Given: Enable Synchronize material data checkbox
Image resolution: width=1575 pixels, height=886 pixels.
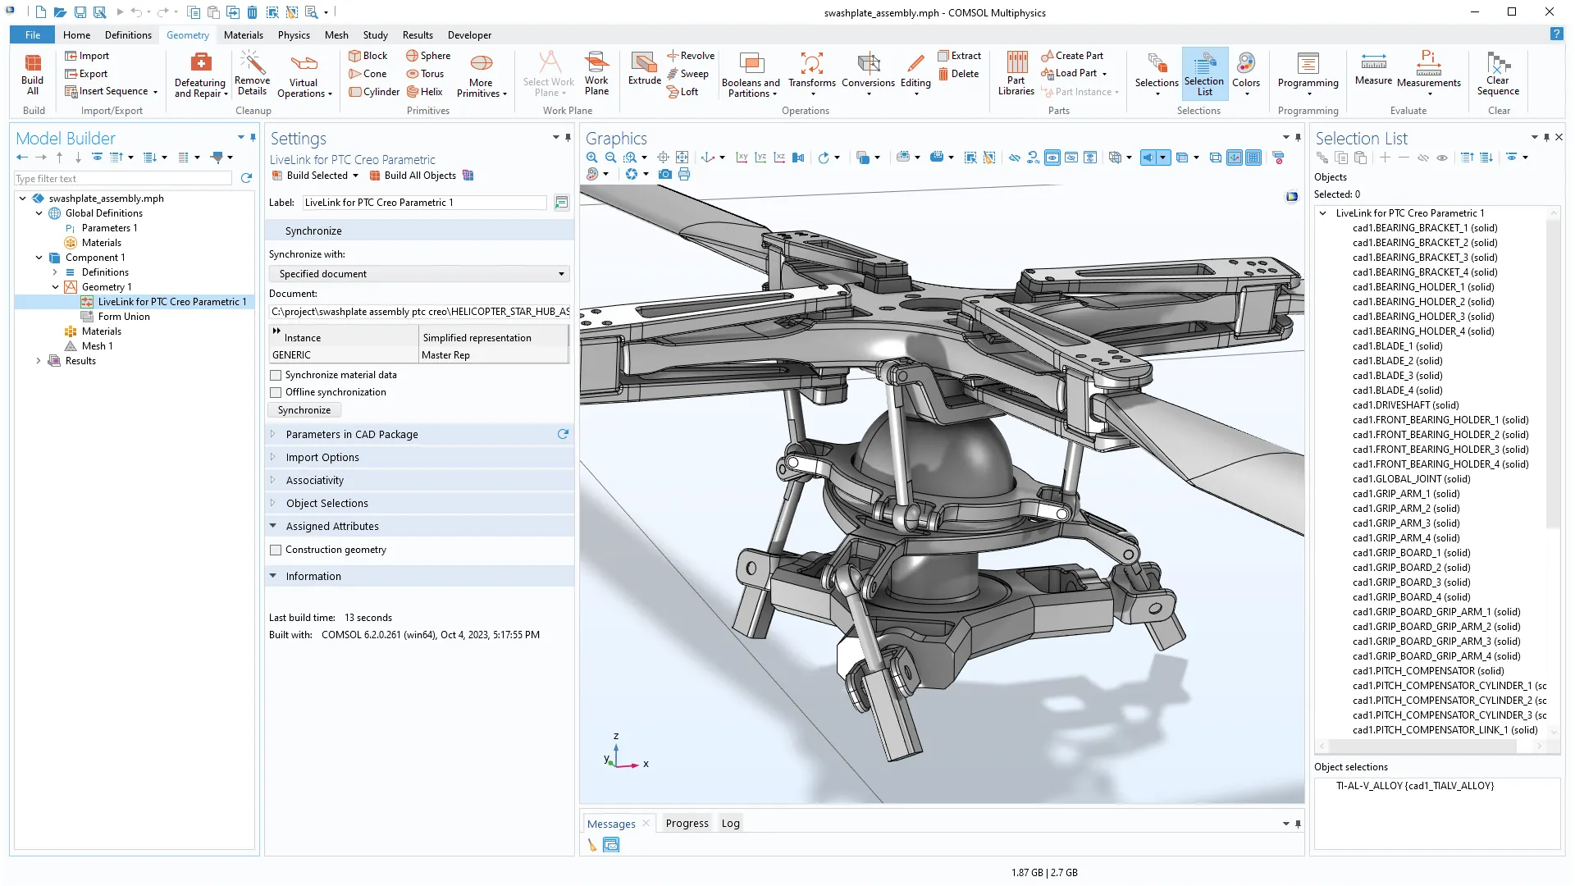Looking at the screenshot, I should (x=276, y=375).
